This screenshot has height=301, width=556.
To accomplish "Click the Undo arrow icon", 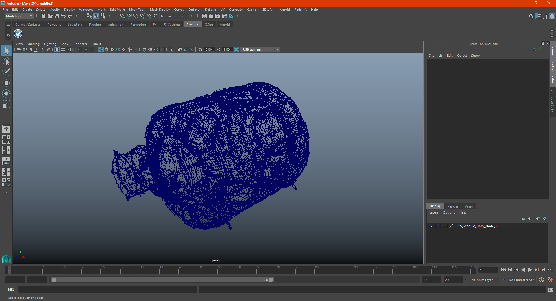I will (x=63, y=16).
